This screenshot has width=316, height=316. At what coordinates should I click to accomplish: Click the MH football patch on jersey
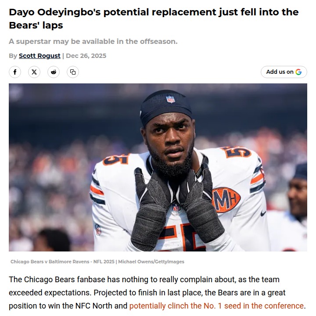(226, 200)
